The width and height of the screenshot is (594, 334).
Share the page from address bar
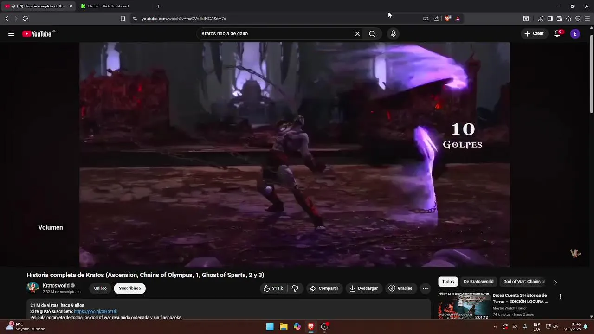click(x=436, y=19)
